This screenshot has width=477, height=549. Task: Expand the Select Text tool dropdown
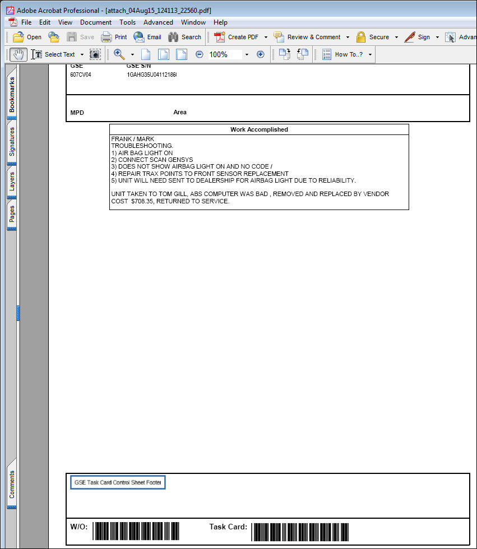(82, 55)
